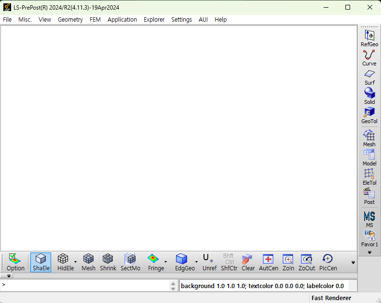Open the File menu
This screenshot has width=381, height=303.
[7, 20]
